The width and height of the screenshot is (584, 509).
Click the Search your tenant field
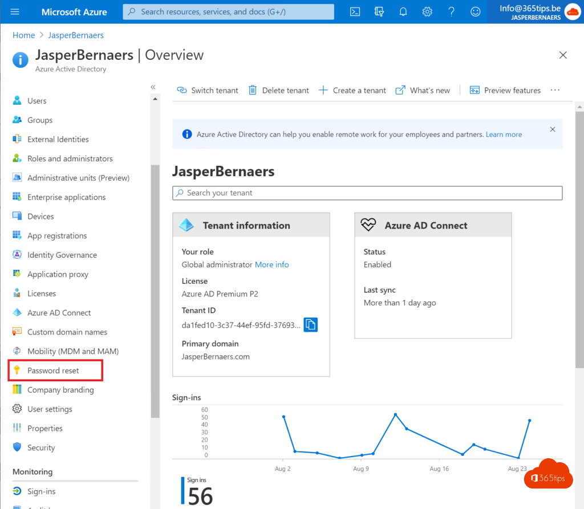tap(367, 193)
